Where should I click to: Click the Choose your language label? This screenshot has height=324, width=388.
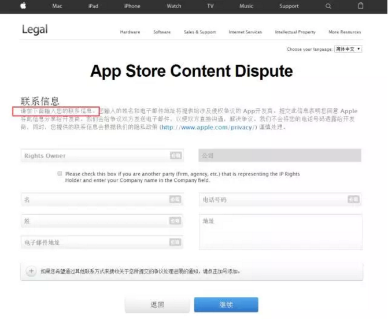click(x=309, y=49)
